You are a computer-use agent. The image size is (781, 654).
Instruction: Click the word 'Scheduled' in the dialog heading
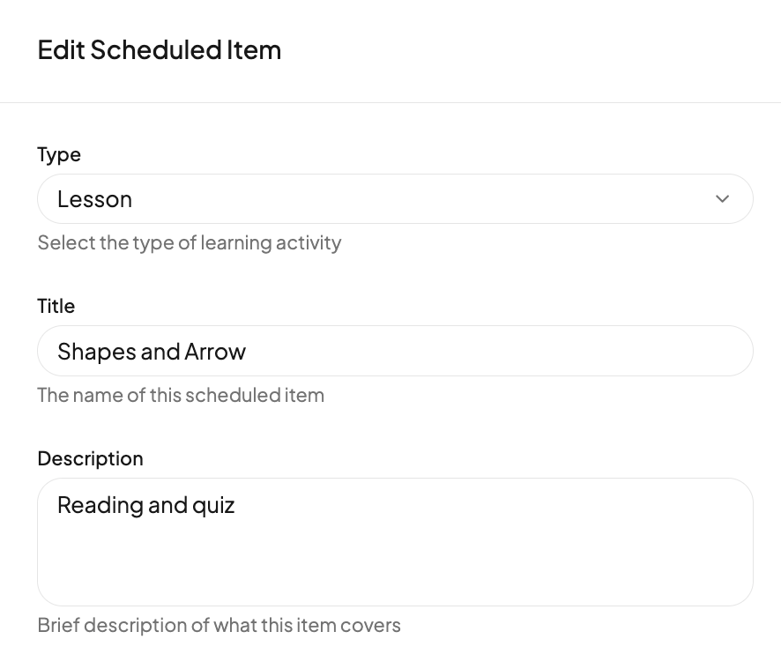155,50
